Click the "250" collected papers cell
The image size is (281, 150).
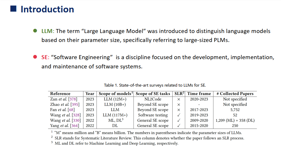pos(235,125)
